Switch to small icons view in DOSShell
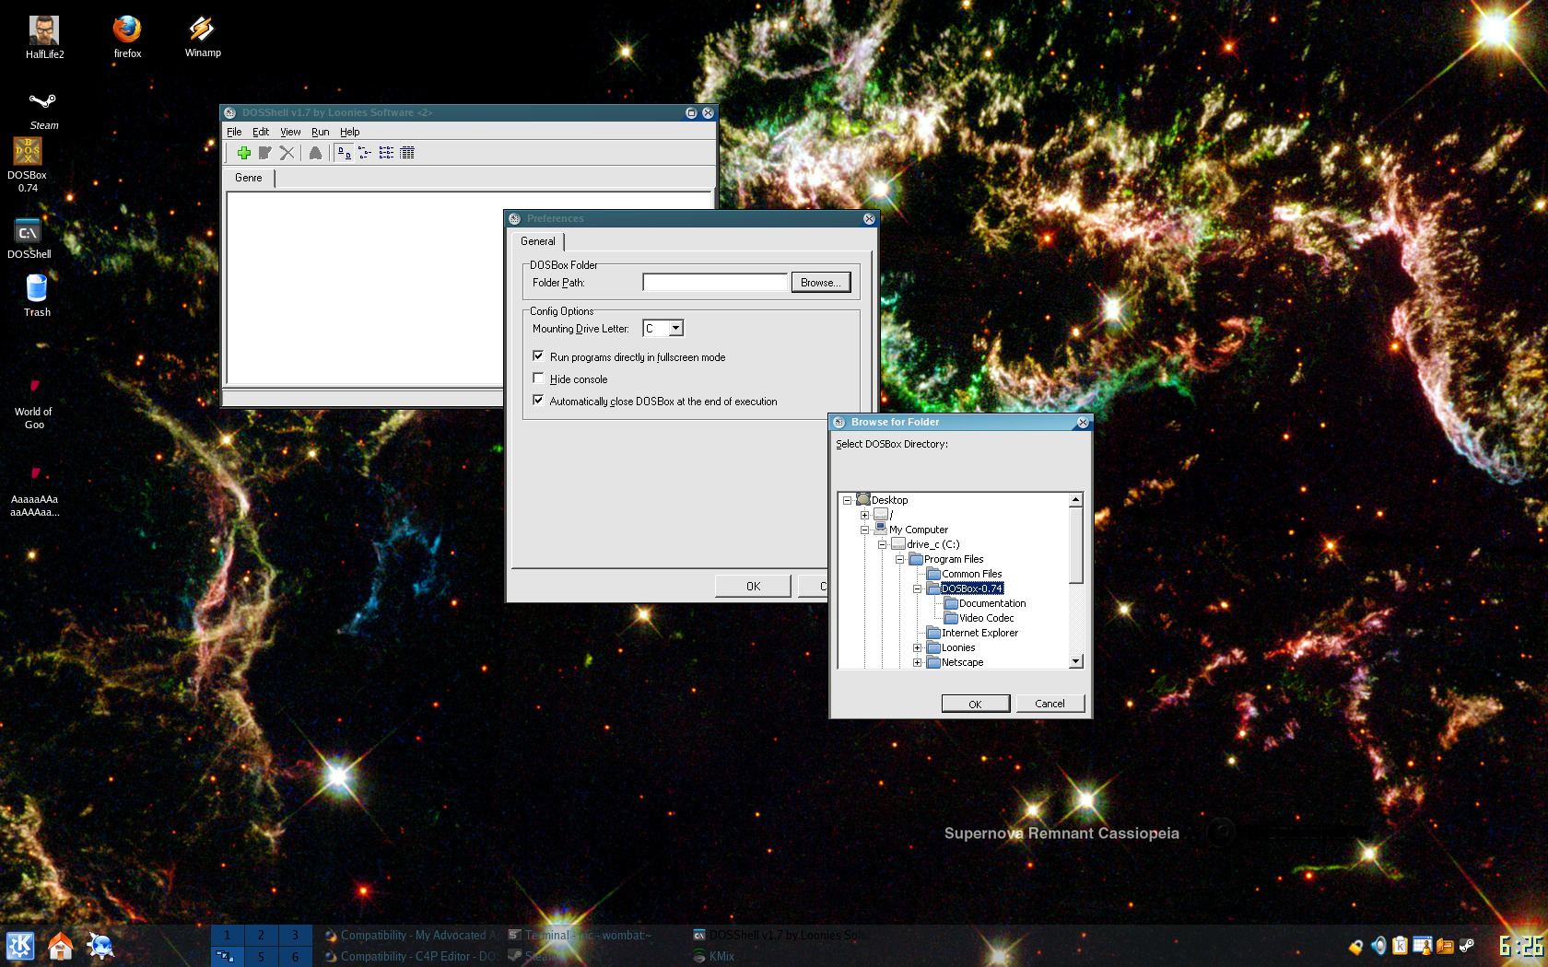The height and width of the screenshot is (967, 1548). (x=365, y=153)
